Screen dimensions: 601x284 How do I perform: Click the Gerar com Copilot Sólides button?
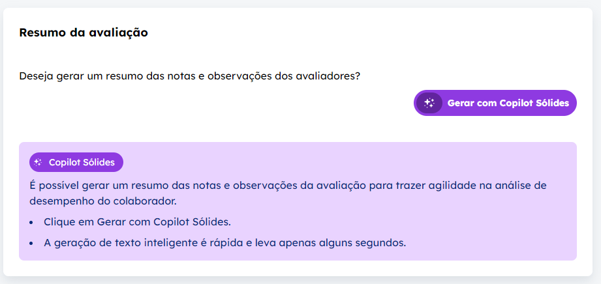click(x=495, y=103)
